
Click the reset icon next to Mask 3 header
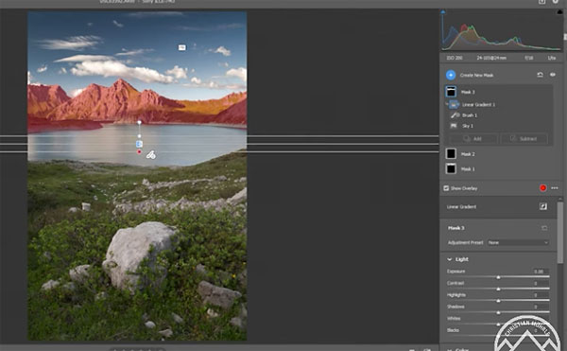pyautogui.click(x=544, y=228)
